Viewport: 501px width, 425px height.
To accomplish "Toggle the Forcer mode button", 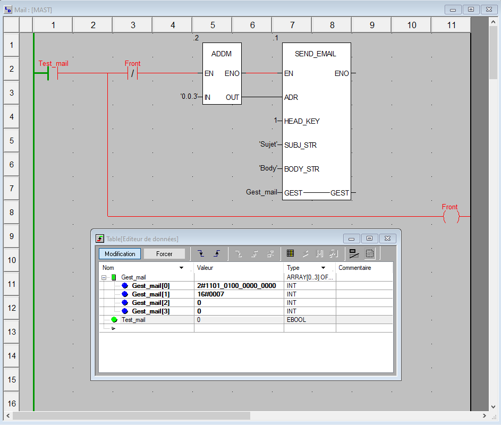I will click(x=164, y=254).
